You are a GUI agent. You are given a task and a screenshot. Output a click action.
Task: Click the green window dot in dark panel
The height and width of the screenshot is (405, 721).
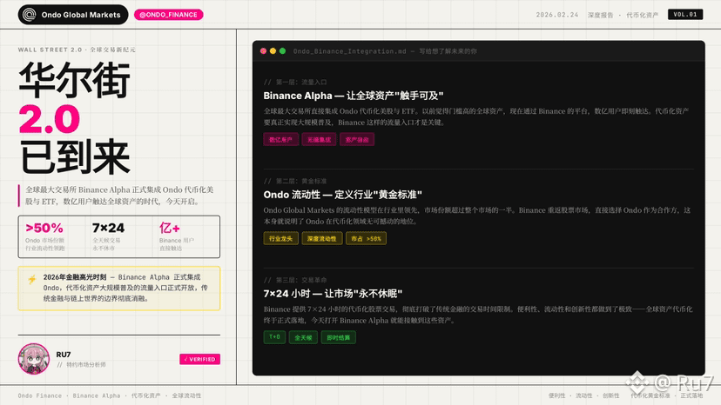pyautogui.click(x=282, y=51)
